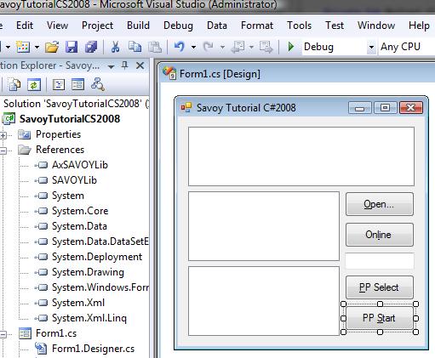Screen dimensions: 435x358
Task: Open the Build menu
Action: coord(138,26)
